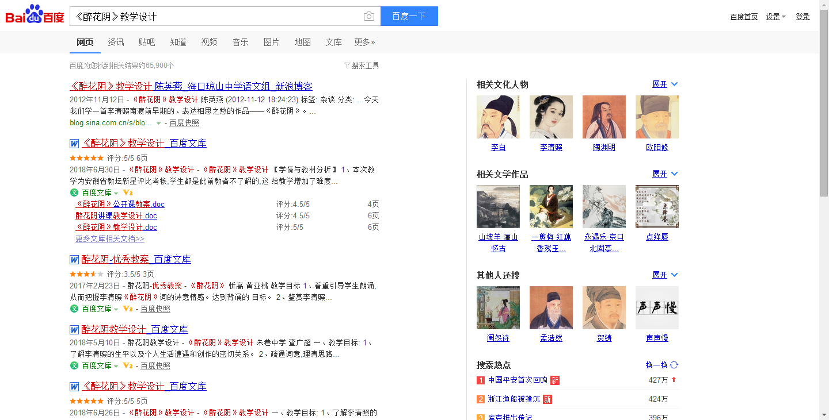Viewport: 829px width, 420px height.
Task: Click V3 badge under 优秀教案 result
Action: click(x=128, y=309)
